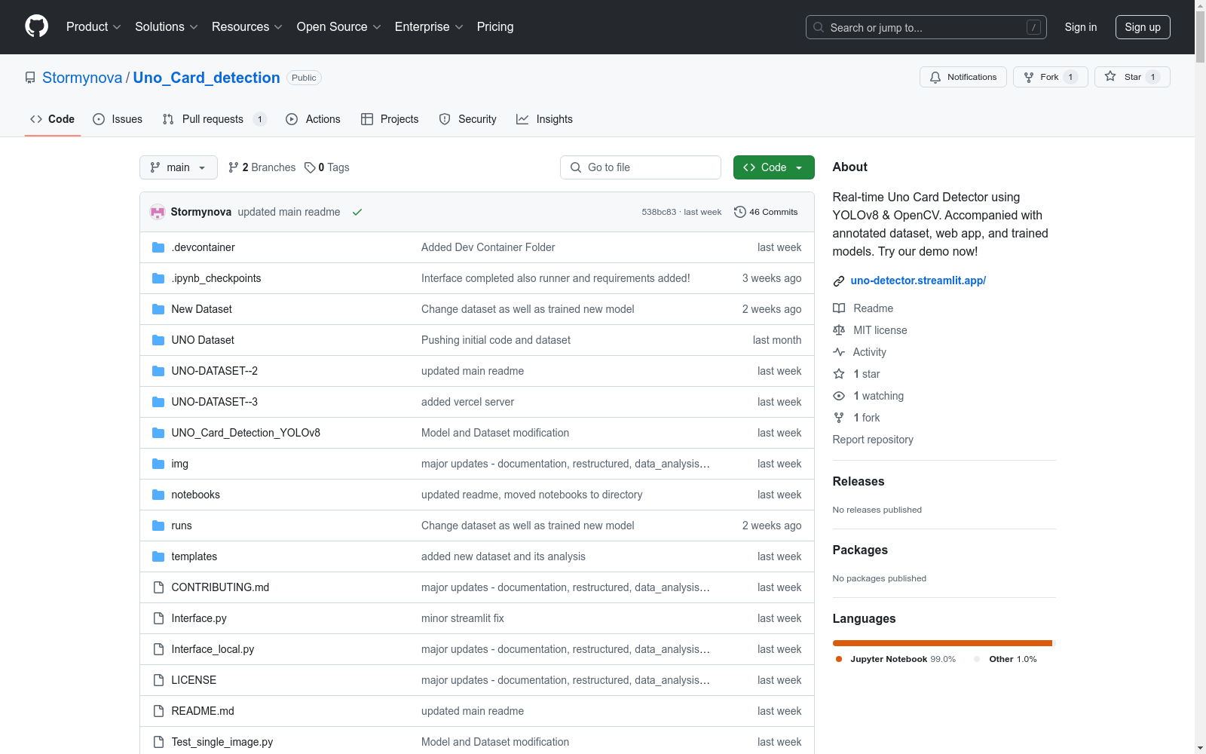Screen dimensions: 1206x754
Task: Expand the Solutions menu
Action: click(x=167, y=26)
